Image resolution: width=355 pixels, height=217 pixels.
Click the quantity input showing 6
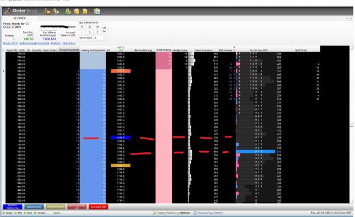tap(99, 38)
